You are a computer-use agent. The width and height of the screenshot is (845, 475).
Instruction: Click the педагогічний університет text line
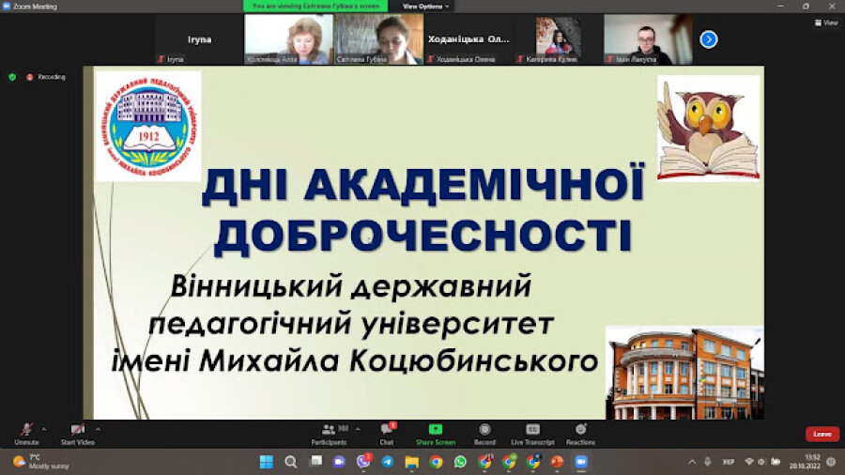(x=351, y=323)
